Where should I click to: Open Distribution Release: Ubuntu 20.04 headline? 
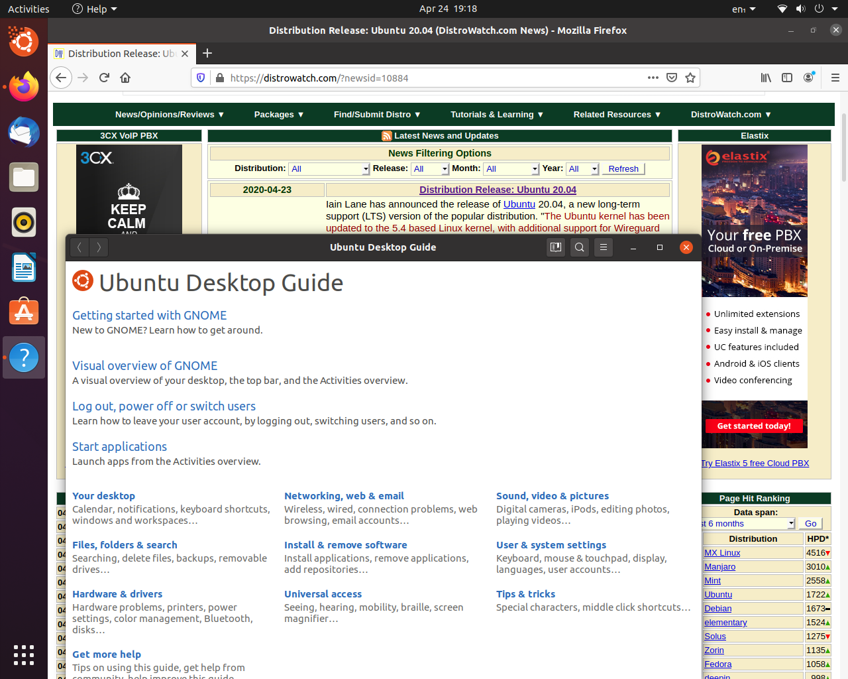click(x=498, y=190)
